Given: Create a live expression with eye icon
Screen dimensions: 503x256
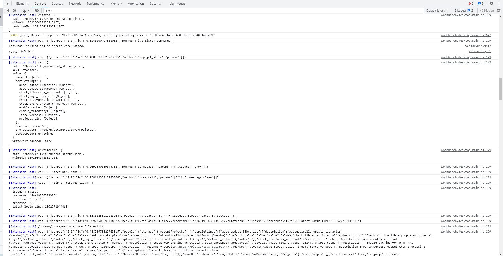Looking at the screenshot, I should click(37, 11).
